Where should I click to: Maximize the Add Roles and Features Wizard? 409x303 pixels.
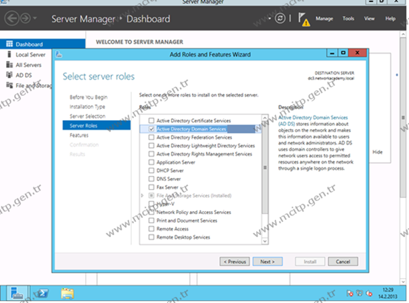[x=343, y=53]
